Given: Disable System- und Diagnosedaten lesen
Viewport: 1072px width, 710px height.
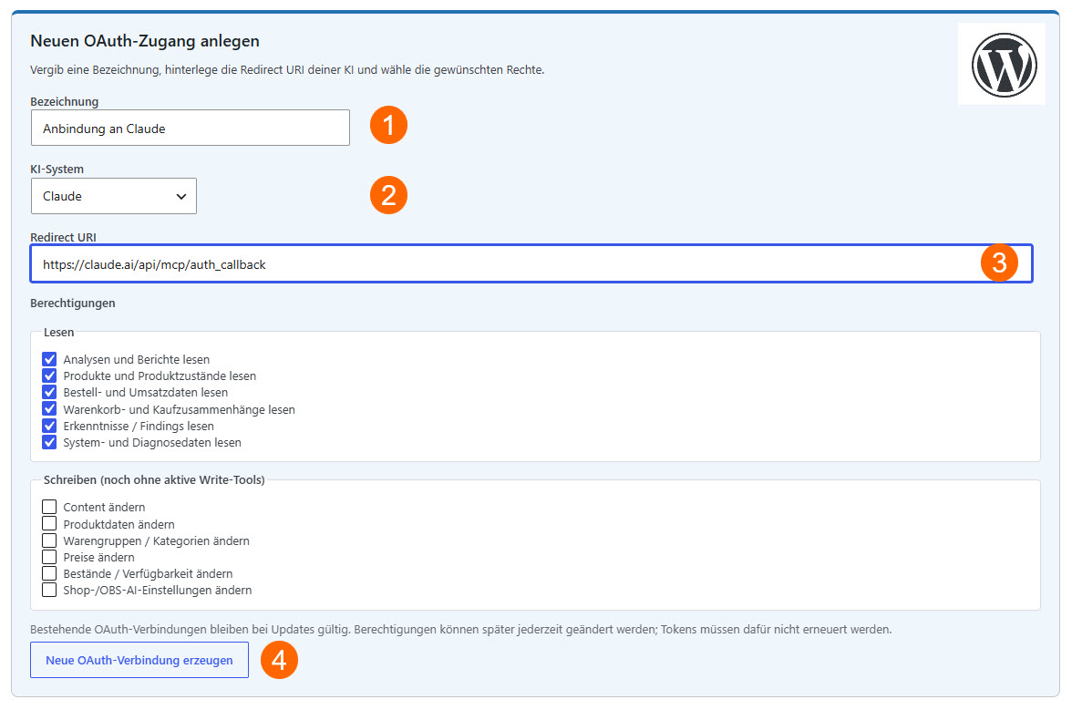Looking at the screenshot, I should coord(49,441).
